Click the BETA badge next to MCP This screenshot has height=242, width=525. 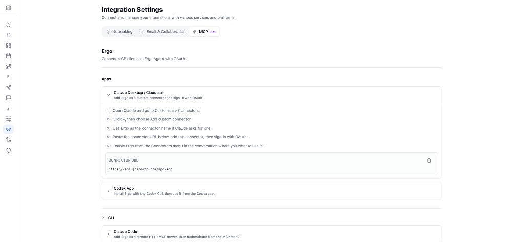tap(213, 32)
